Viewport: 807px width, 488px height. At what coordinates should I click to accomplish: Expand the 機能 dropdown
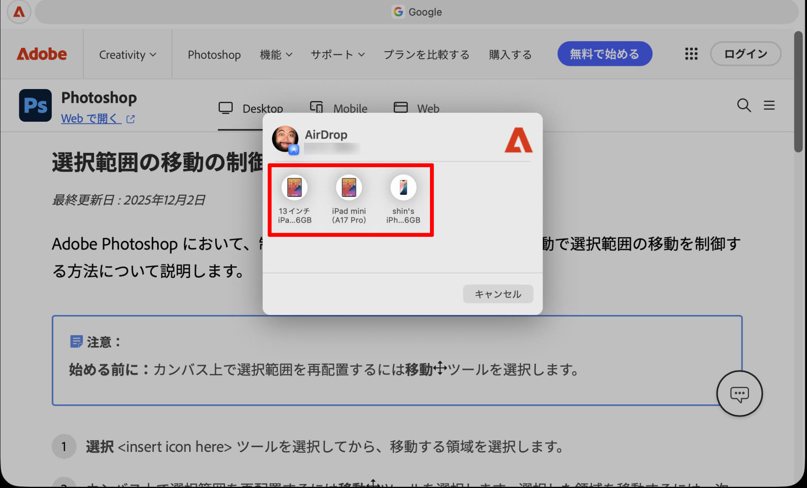[x=276, y=54]
